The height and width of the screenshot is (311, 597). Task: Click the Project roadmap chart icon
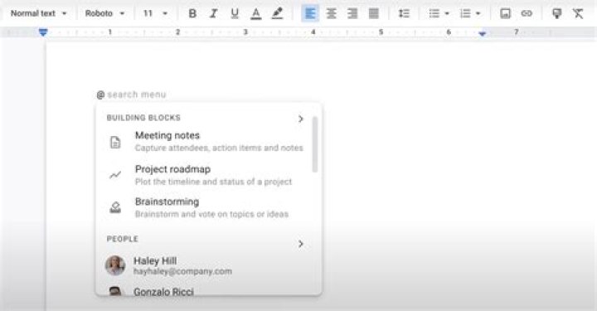pyautogui.click(x=115, y=175)
